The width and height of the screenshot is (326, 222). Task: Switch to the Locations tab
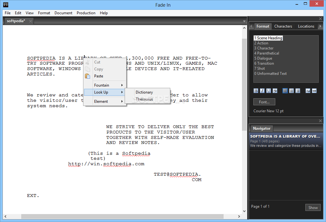click(x=306, y=26)
